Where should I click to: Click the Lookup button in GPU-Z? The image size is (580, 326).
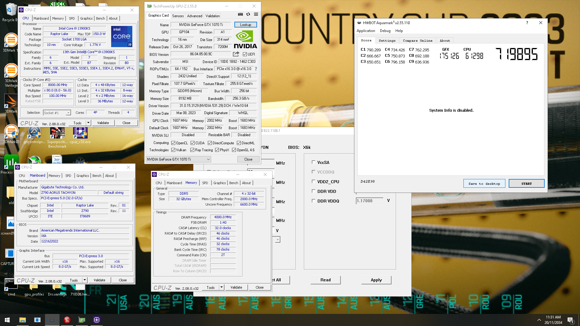point(245,25)
